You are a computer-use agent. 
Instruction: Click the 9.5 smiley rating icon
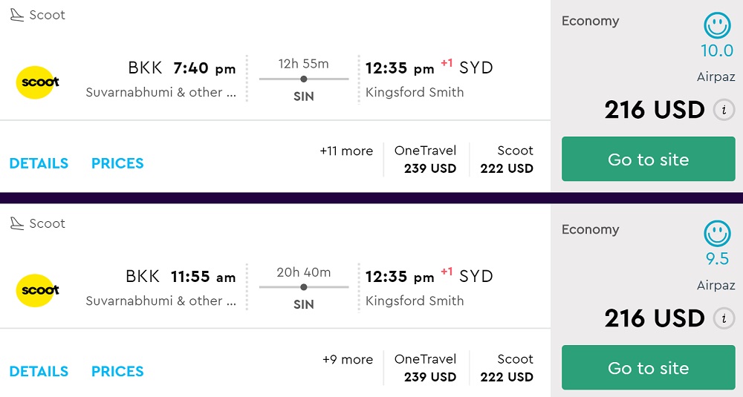pos(717,234)
